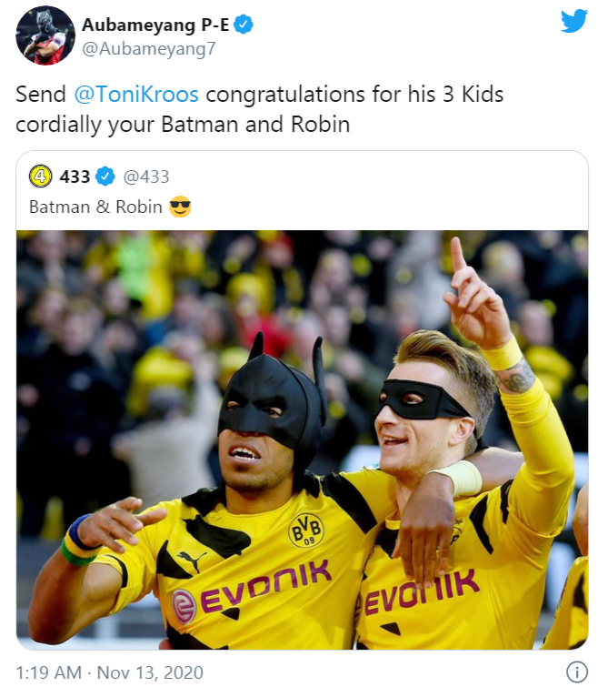Click the BVB 09 crest on the jersey

(306, 530)
